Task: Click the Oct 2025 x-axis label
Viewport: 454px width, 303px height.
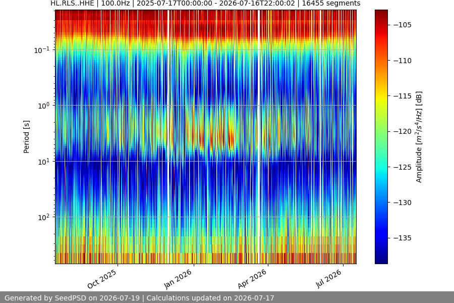Action: click(102, 279)
